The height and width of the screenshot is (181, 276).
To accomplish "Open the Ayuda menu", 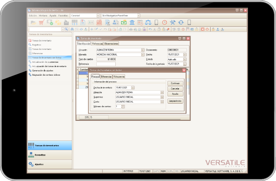I will pos(53,16).
